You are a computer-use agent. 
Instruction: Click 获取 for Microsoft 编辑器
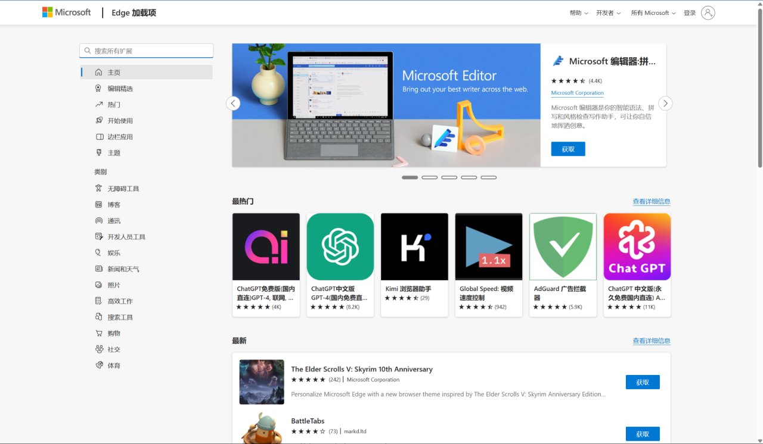pos(568,149)
